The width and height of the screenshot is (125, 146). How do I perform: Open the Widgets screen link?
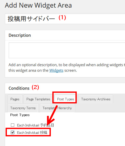click(x=56, y=70)
